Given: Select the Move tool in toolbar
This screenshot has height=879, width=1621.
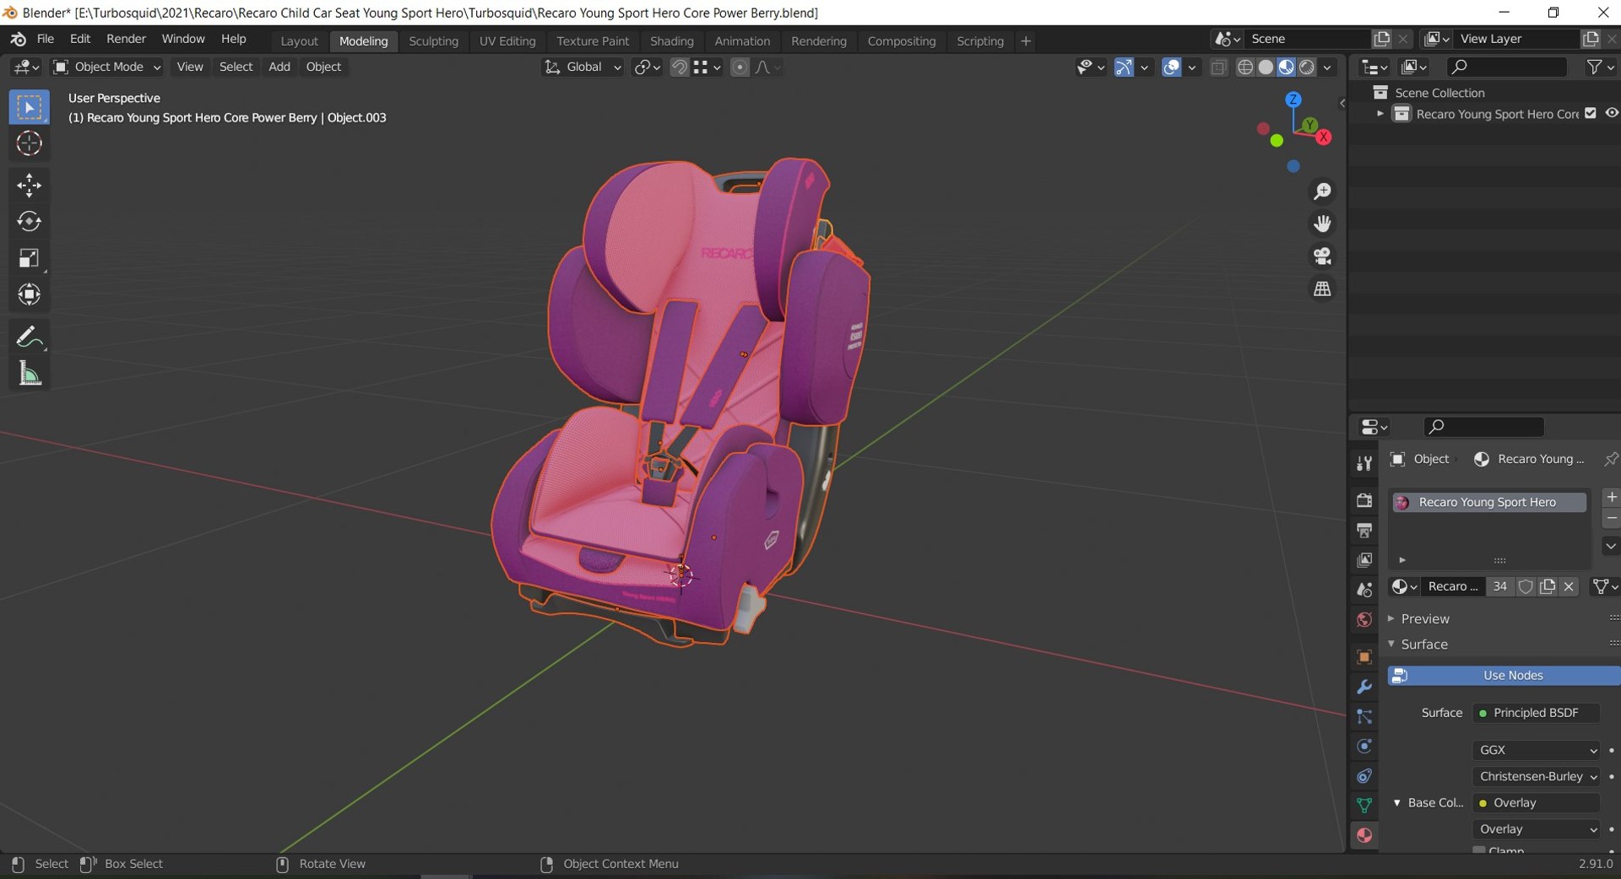Looking at the screenshot, I should 29,185.
